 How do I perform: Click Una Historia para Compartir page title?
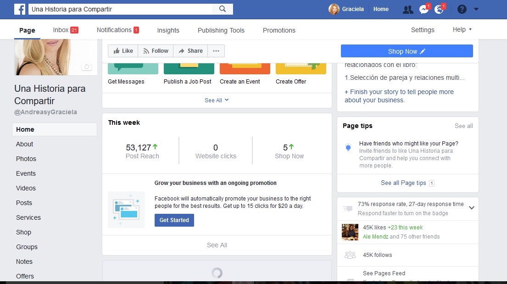[50, 95]
